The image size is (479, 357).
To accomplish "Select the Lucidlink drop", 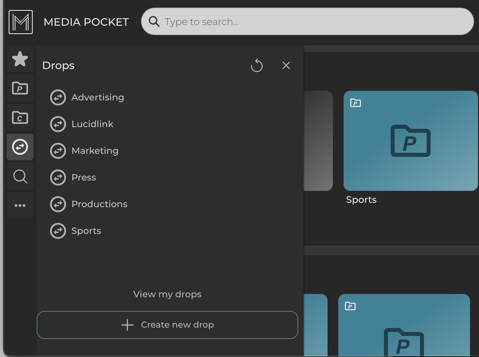I will (x=92, y=124).
